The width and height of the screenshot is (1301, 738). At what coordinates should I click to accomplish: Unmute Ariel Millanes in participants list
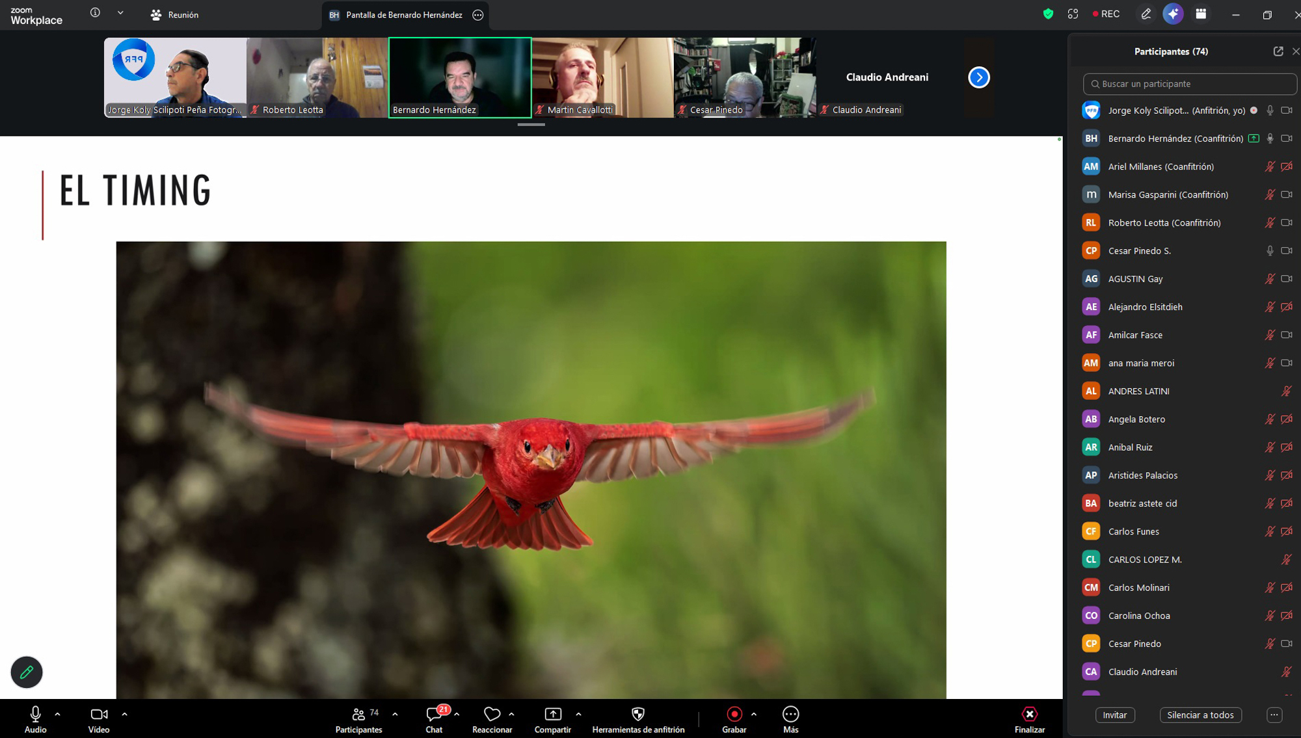(x=1270, y=166)
